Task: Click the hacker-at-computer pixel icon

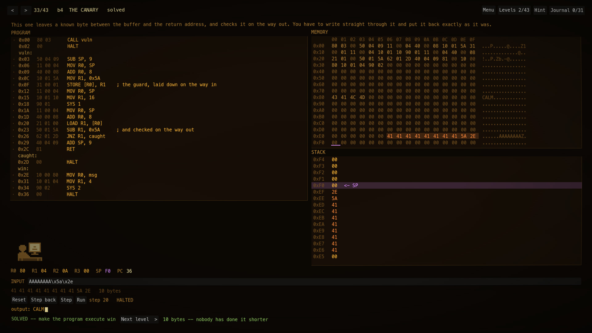Action: [x=30, y=252]
